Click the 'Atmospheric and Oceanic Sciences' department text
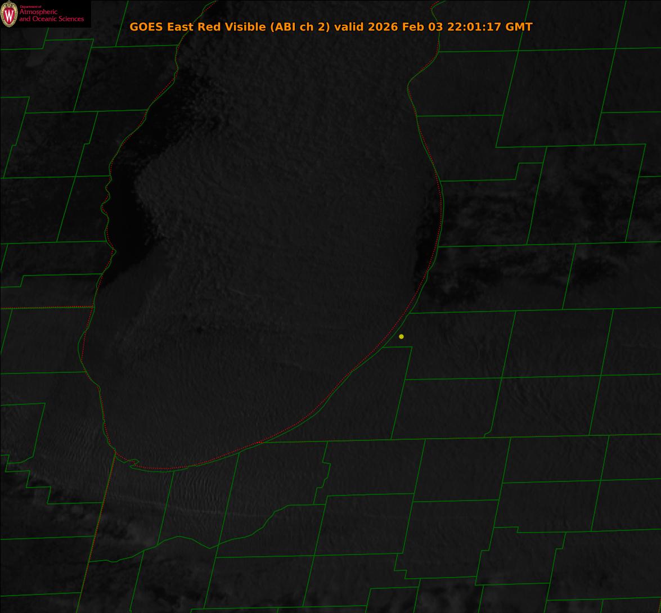This screenshot has width=661, height=613. 51,15
